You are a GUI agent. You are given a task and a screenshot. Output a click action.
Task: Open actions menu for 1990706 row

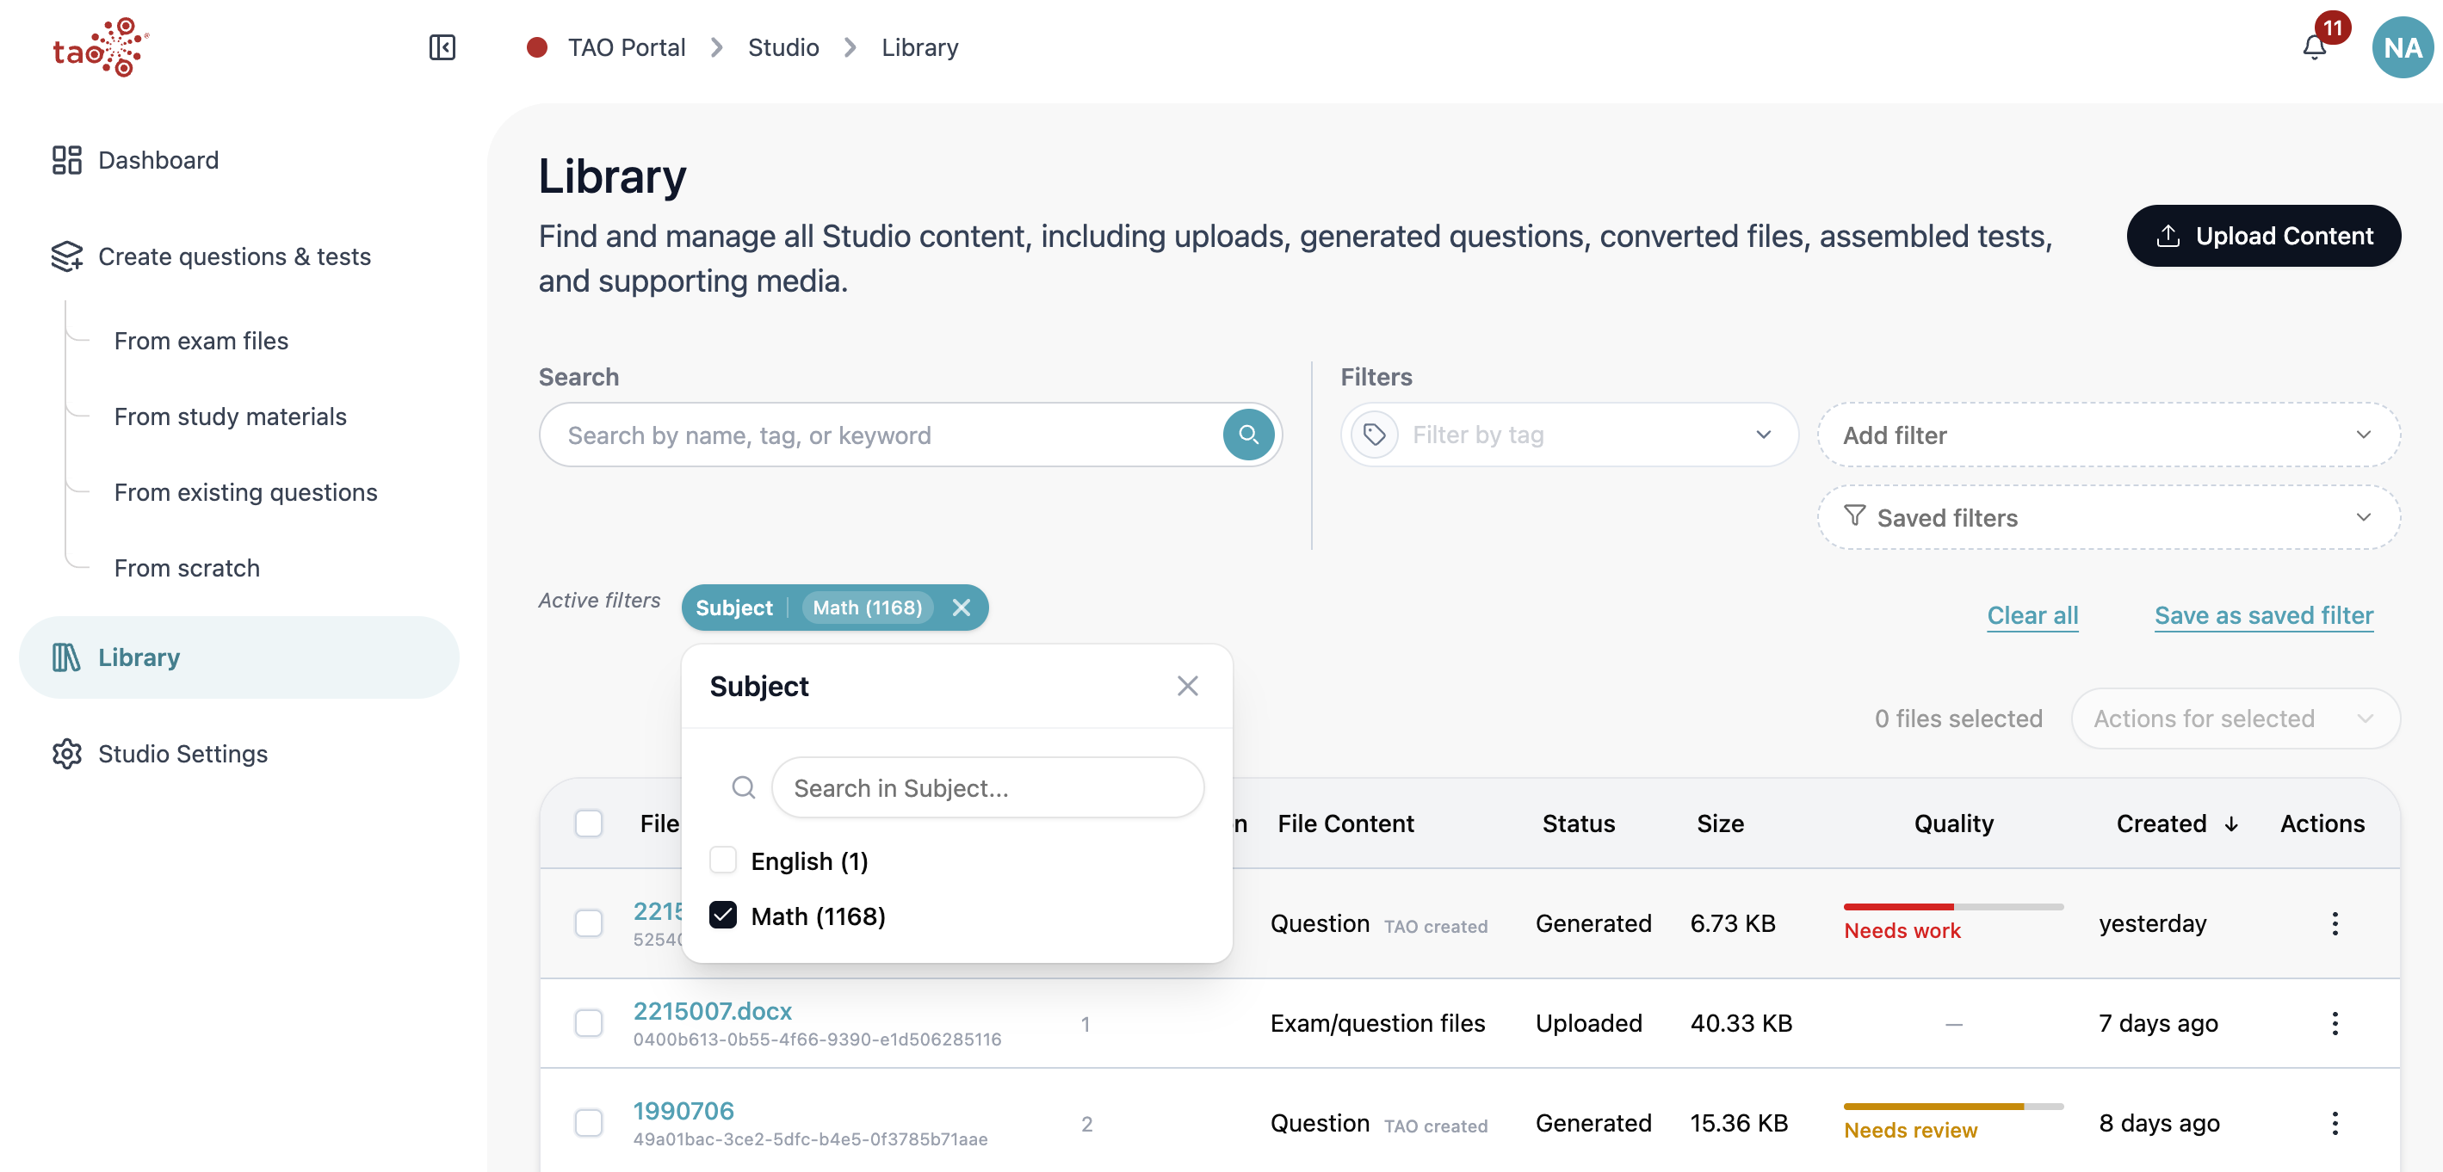tap(2334, 1123)
